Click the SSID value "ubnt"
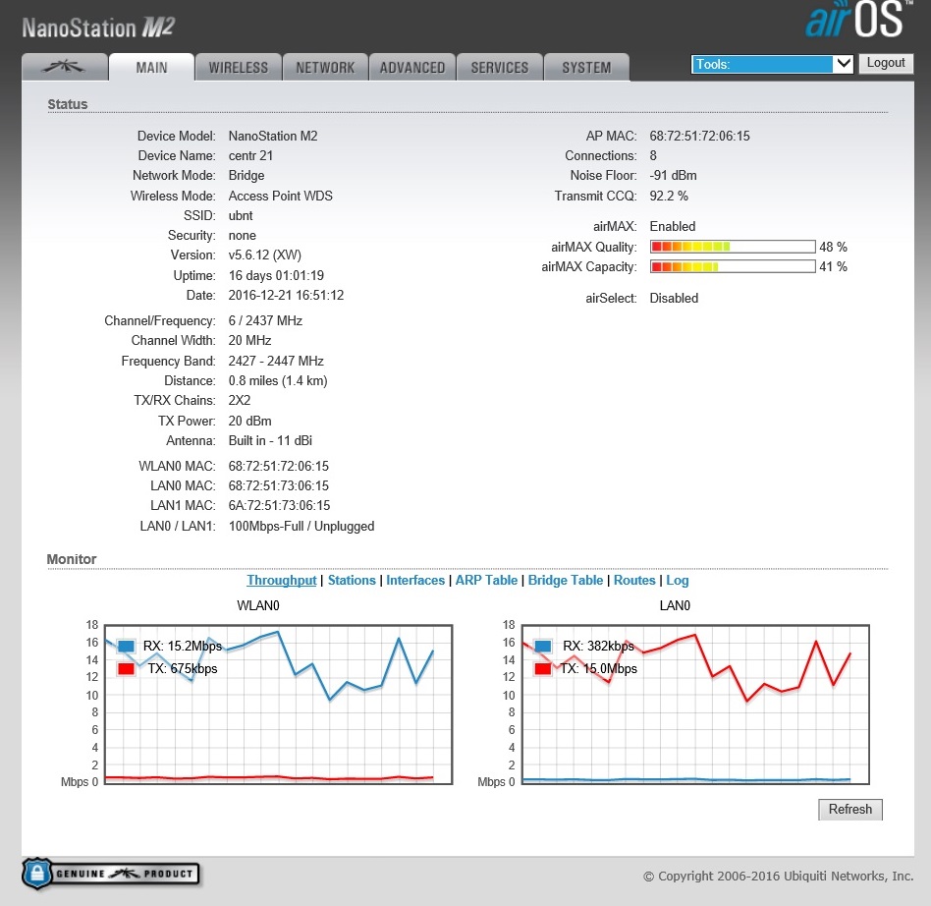Screen dimensions: 931x906 241,215
